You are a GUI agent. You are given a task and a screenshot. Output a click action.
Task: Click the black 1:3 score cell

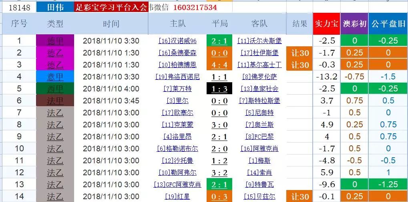point(219,89)
